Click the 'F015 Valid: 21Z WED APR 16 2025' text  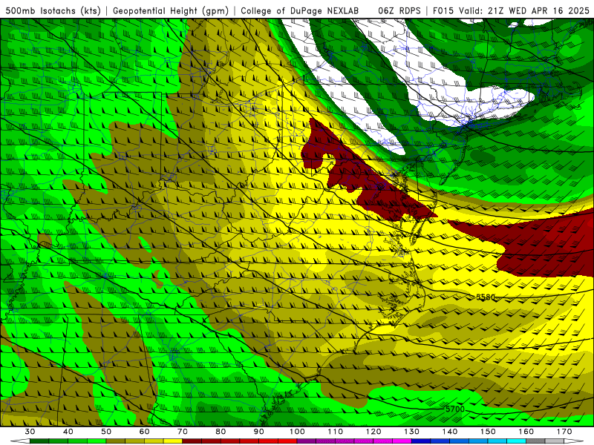click(511, 11)
